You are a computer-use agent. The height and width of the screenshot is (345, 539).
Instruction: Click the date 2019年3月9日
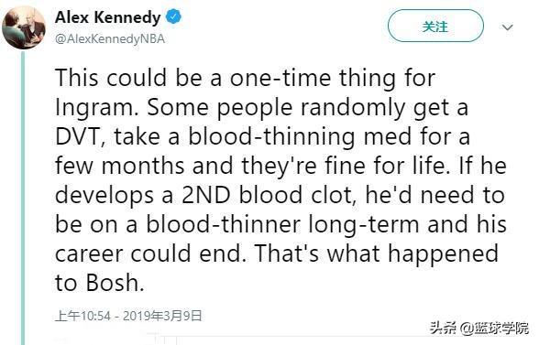[162, 316]
